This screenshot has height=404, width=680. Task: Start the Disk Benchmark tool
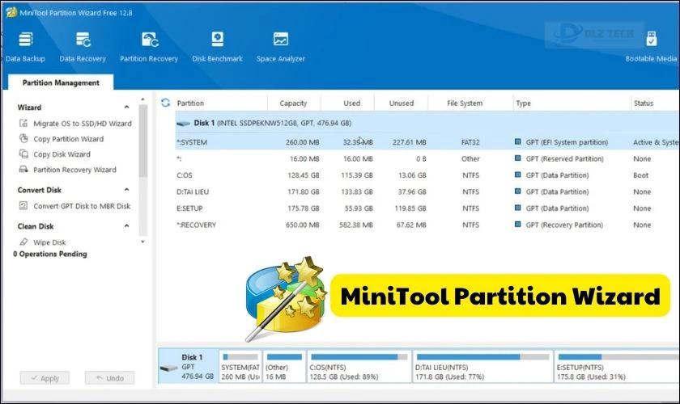pos(217,47)
